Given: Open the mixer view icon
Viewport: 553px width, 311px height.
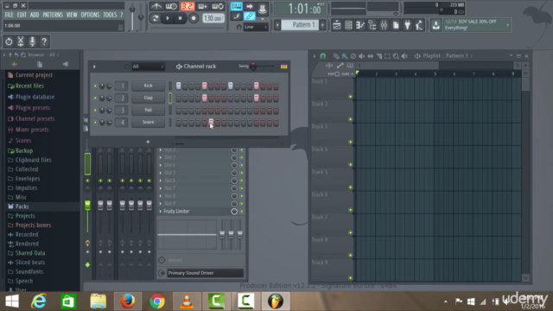Looking at the screenshot, I should point(384,25).
